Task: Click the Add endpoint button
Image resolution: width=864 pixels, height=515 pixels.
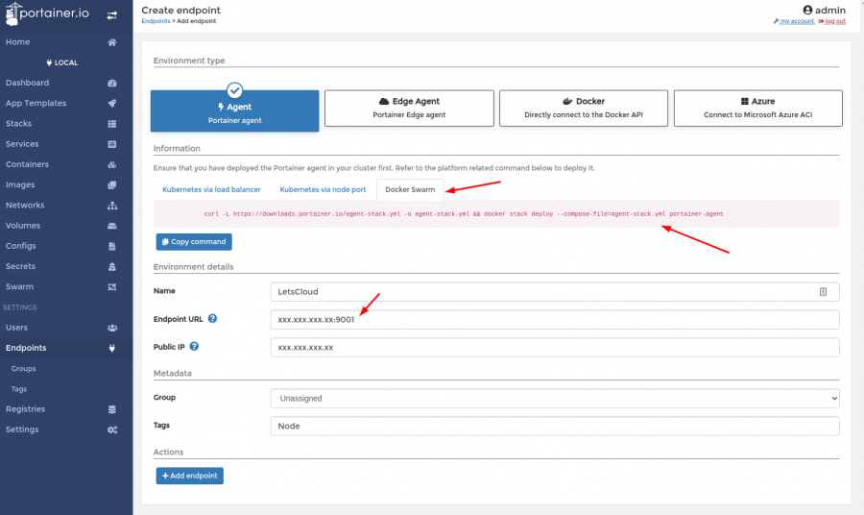Action: click(189, 476)
